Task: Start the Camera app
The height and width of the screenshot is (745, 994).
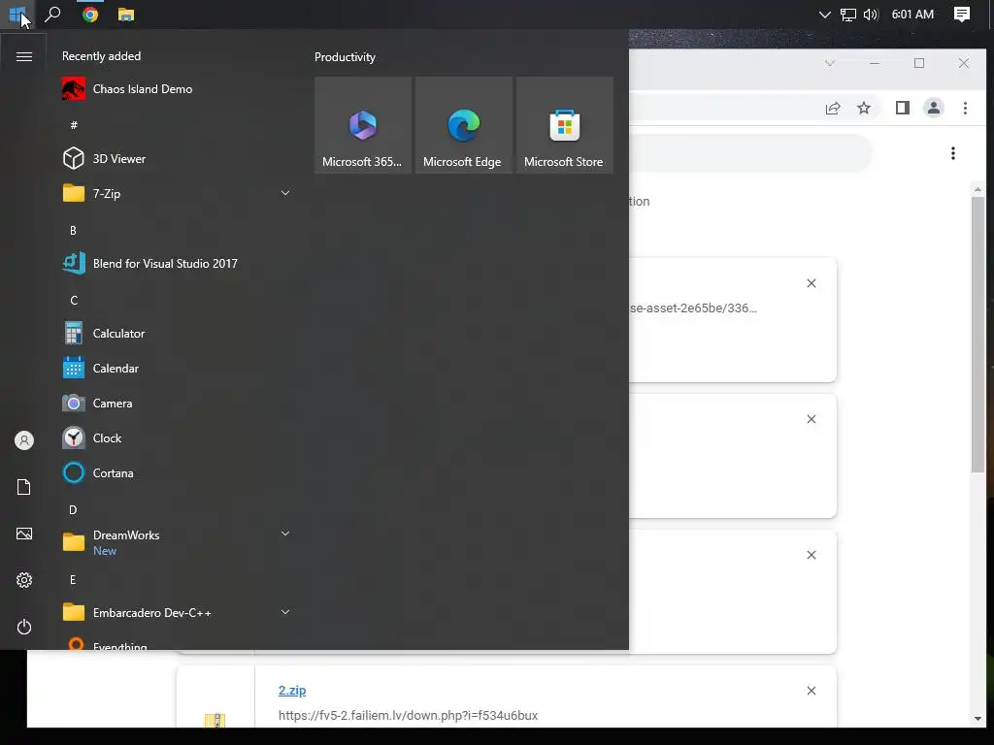Action: click(177, 403)
